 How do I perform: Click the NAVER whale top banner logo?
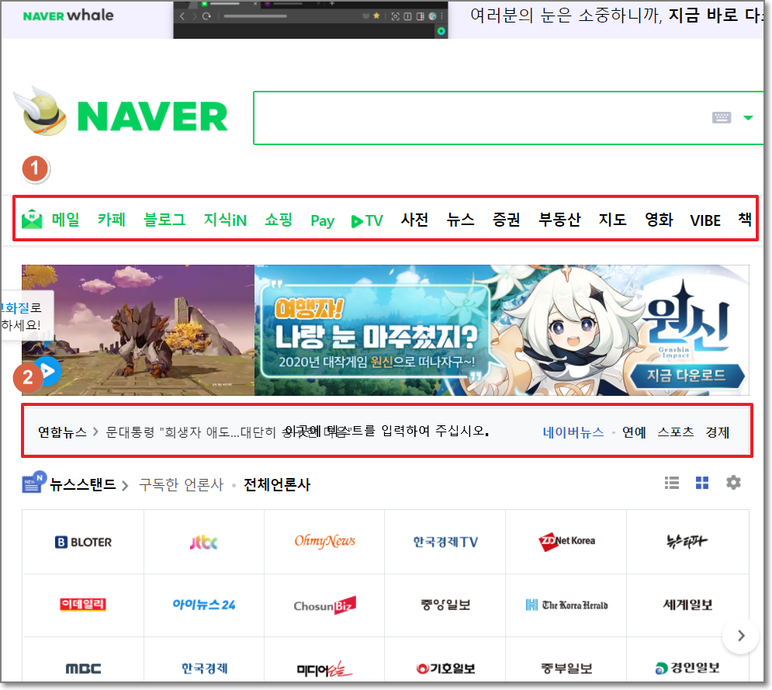coord(68,16)
